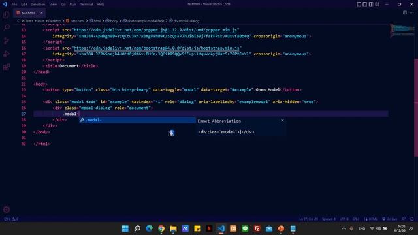Change encoding via UTF-8 status item
This screenshot has height=235, width=418.
(x=344, y=219)
